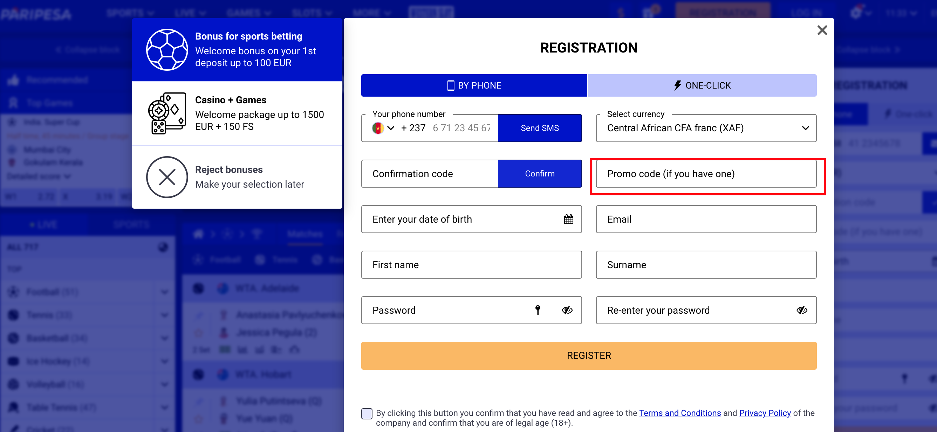The height and width of the screenshot is (432, 937).
Task: Click the eye icon to toggle password visibility
Action: coord(568,310)
